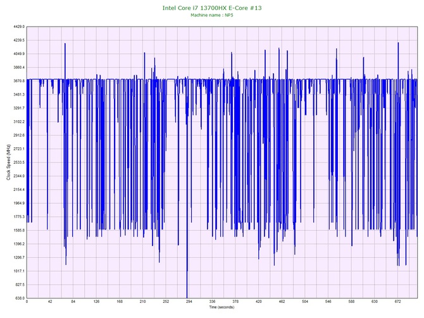Click the 294 tick on the time axis

[189, 302]
